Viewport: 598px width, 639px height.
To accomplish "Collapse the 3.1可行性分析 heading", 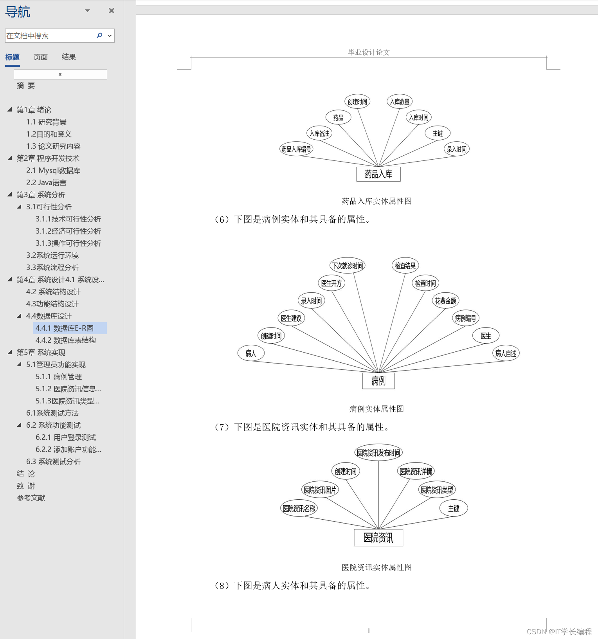I will pyautogui.click(x=19, y=207).
